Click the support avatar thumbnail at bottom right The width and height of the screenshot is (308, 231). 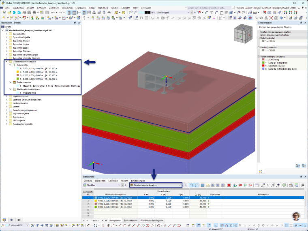click(x=296, y=216)
